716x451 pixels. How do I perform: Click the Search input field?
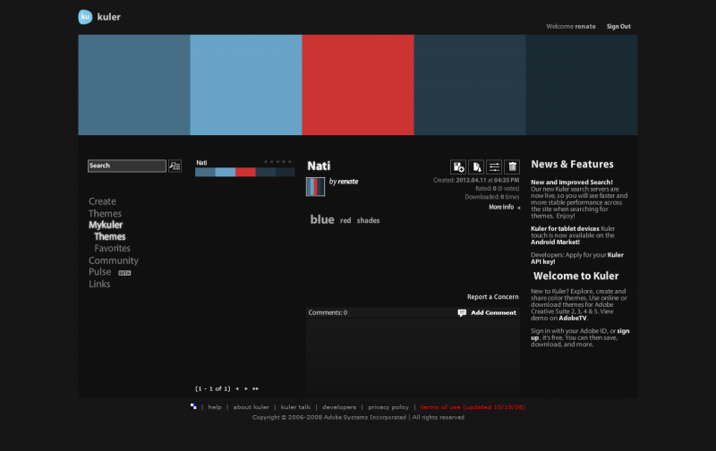tap(127, 166)
